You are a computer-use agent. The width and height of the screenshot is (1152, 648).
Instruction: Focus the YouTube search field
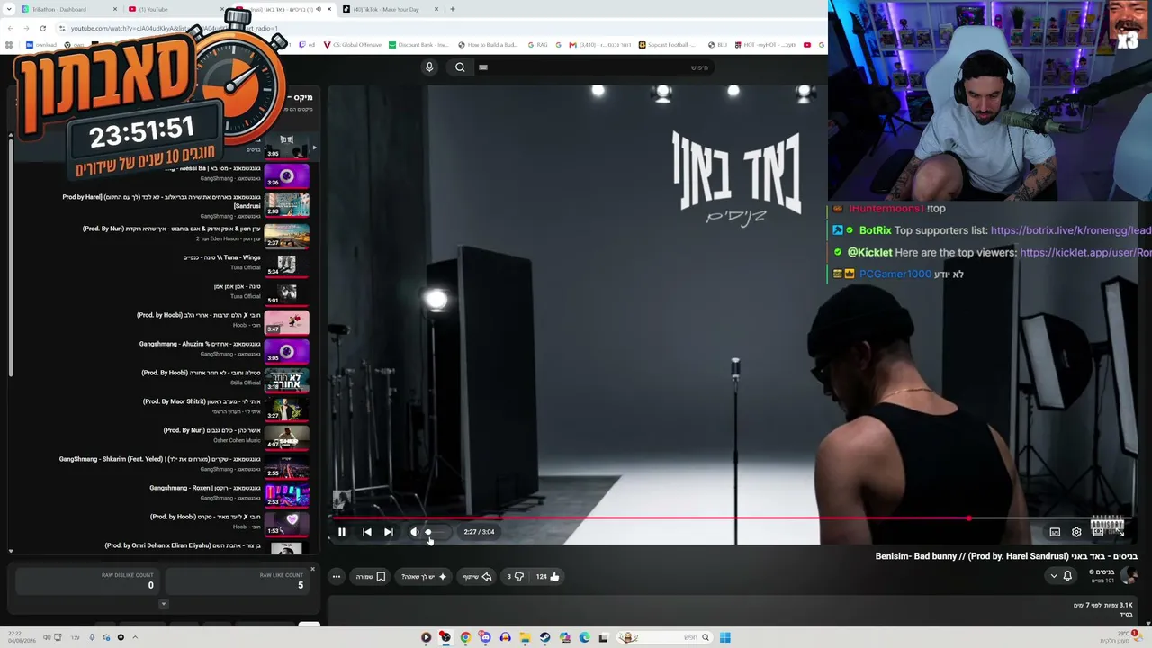[594, 67]
